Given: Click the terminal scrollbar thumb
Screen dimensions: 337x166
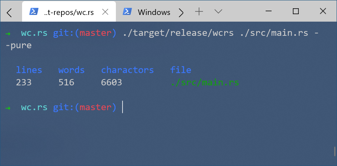Looking at the screenshot, I should pos(335,151).
